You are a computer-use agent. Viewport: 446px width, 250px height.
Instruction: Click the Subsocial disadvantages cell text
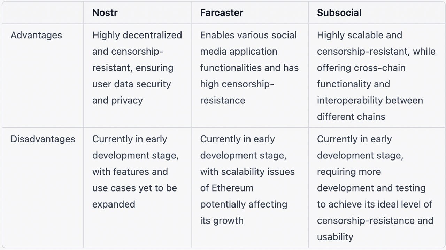(x=375, y=188)
